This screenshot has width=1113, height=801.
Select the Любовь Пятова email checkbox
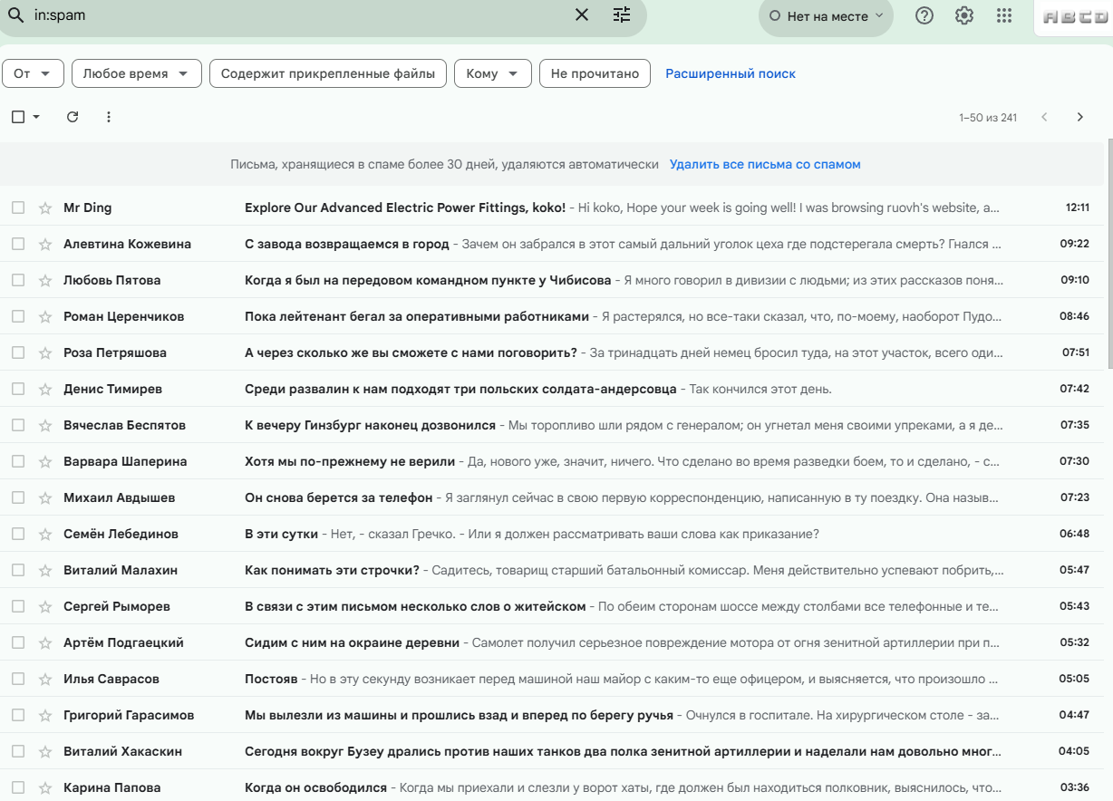click(x=18, y=280)
